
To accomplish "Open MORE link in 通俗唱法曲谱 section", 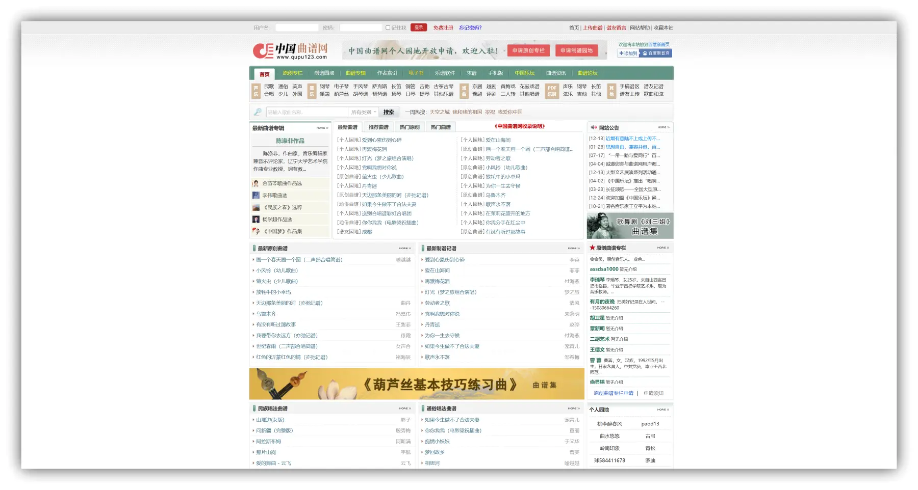I will pos(574,409).
